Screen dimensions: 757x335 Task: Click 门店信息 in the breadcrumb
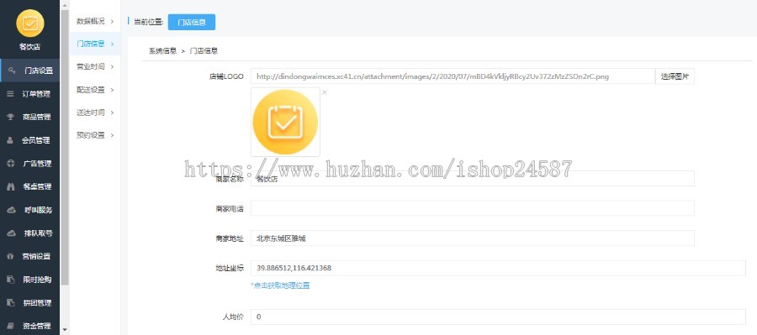pyautogui.click(x=204, y=50)
